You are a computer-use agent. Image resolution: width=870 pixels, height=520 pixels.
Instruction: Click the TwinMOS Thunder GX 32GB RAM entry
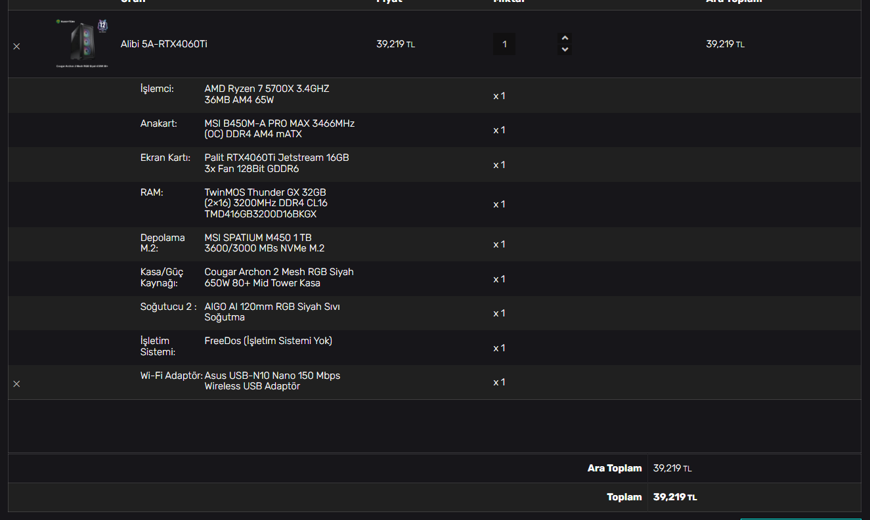click(266, 204)
